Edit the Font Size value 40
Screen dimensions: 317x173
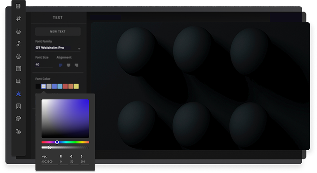(x=44, y=64)
